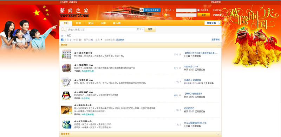Expand the 快捷导航 dropdown arrow
Viewport: 281px width, 137px height.
coord(219,23)
